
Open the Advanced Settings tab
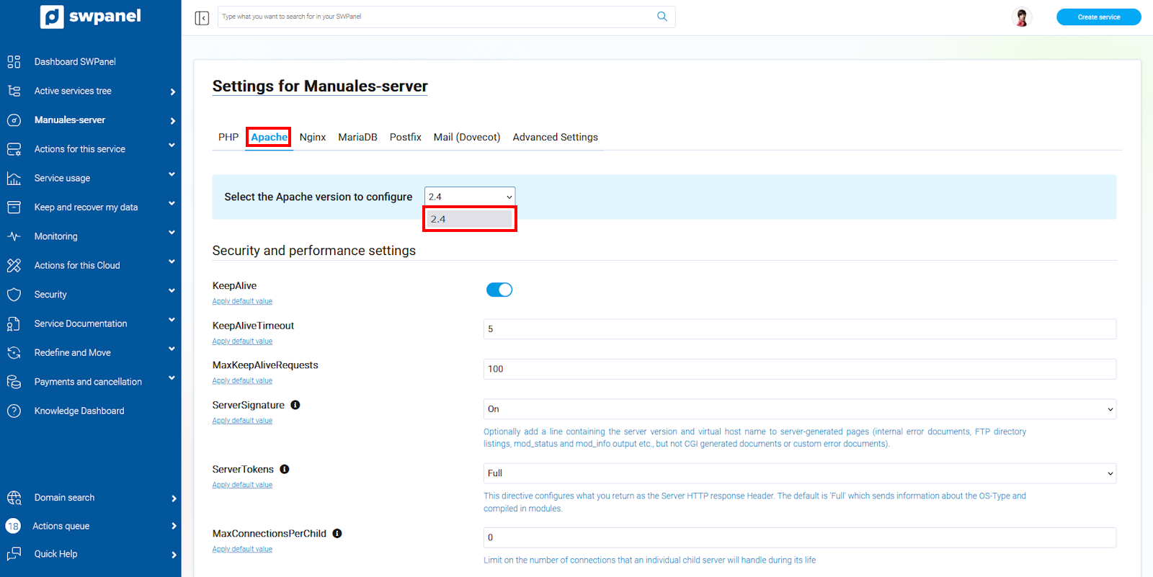click(555, 137)
